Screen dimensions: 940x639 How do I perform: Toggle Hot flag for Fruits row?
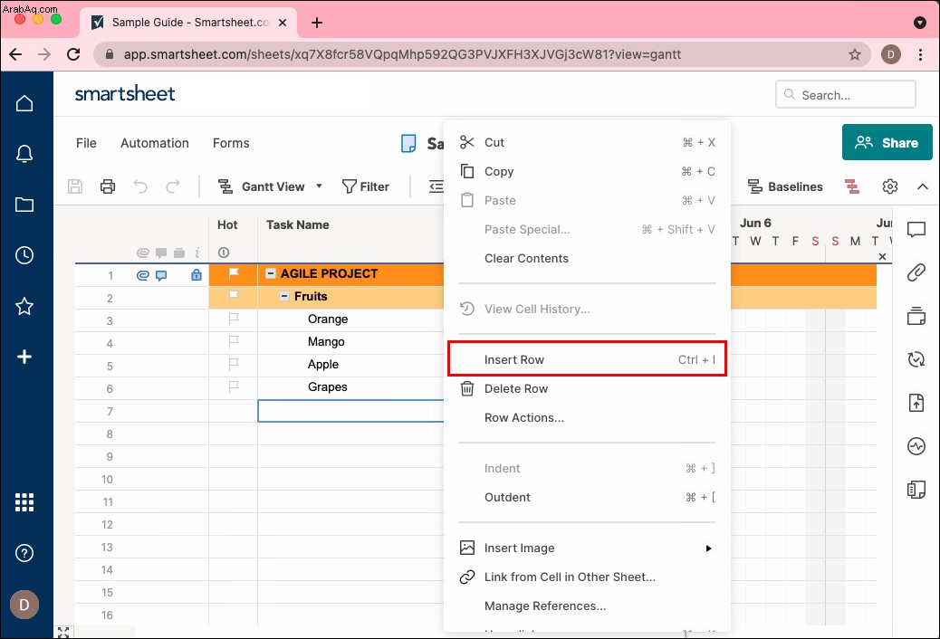tap(234, 294)
